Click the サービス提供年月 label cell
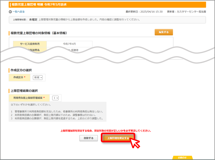The image size is (215, 160). point(30,44)
